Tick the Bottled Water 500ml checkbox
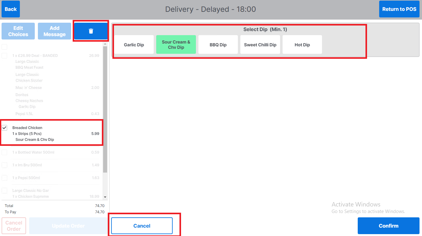The height and width of the screenshot is (236, 422). pos(5,152)
